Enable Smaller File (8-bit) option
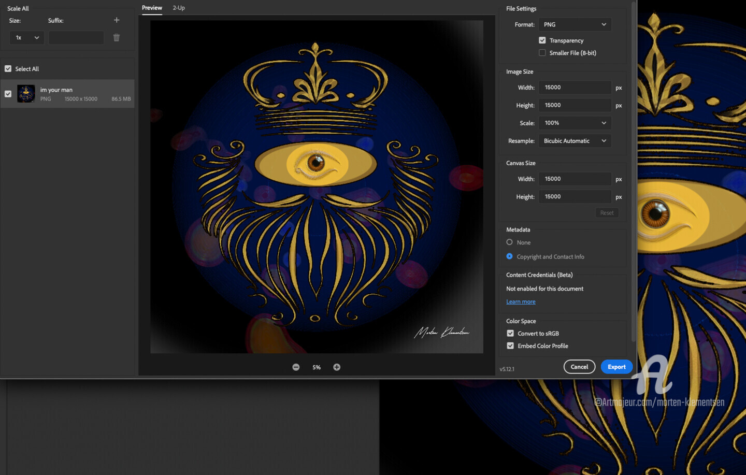 [542, 53]
